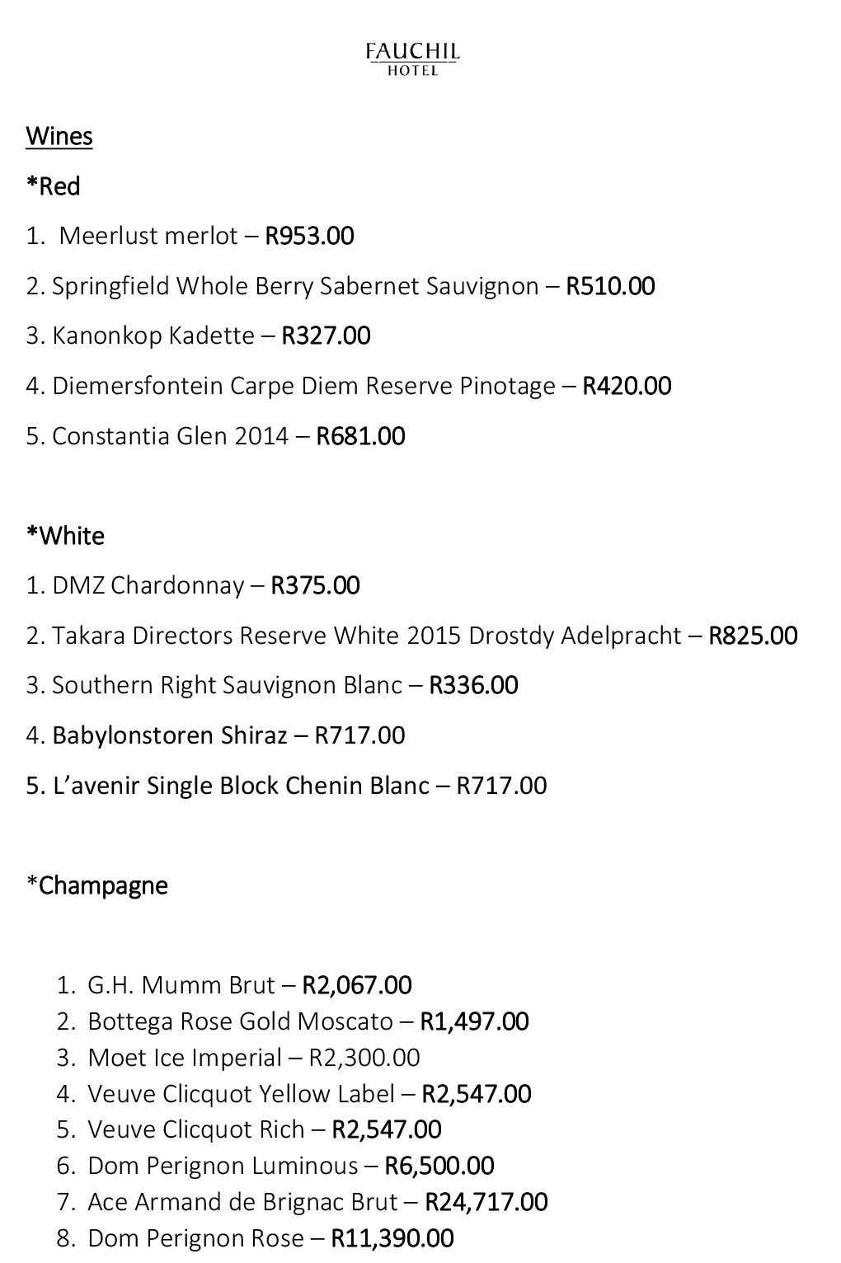Screen dimensions: 841x1263
Task: Click the R510.00 Springfield price
Action: 611,286
